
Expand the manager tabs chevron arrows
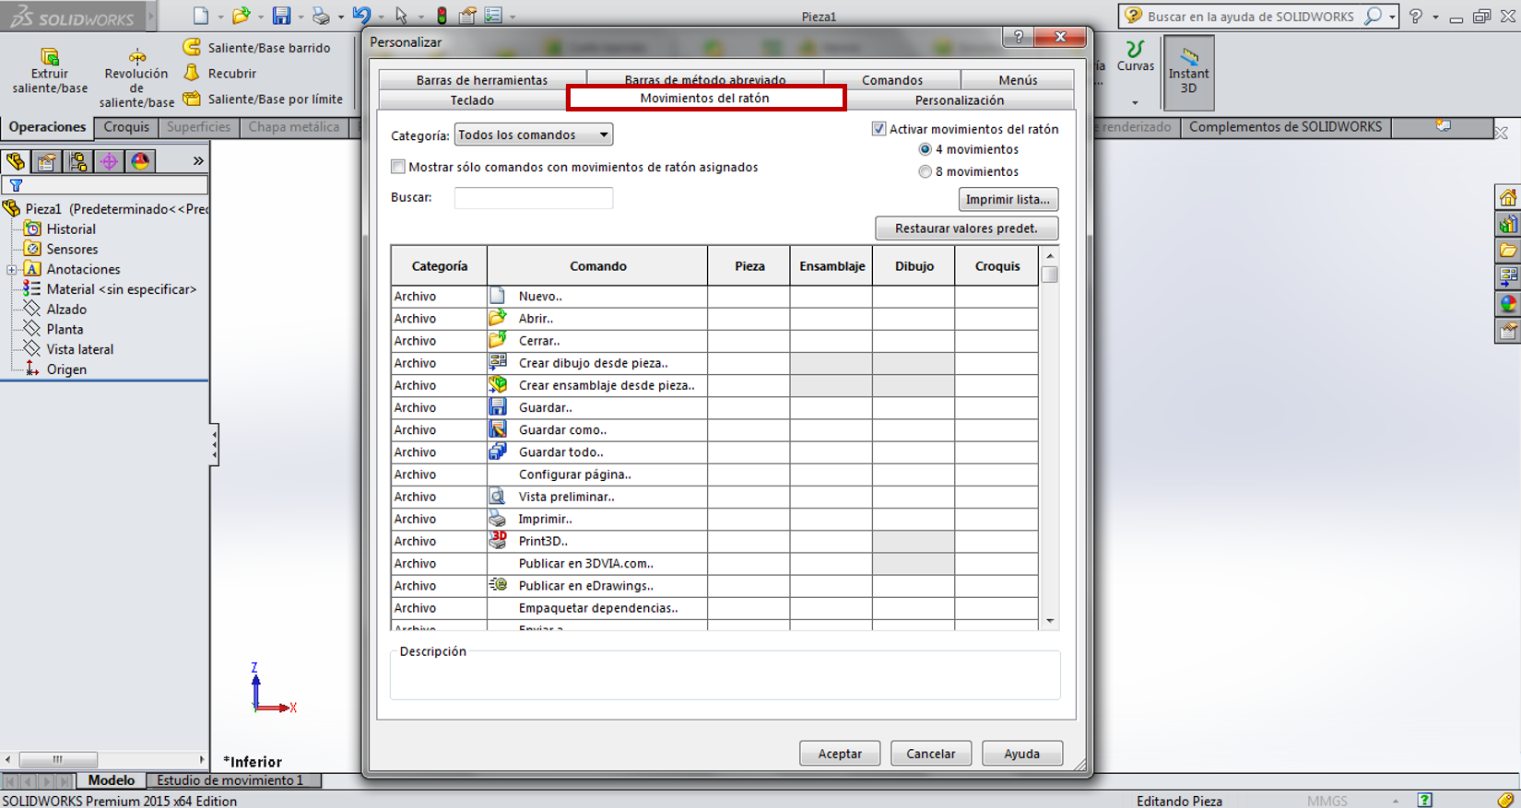point(197,161)
